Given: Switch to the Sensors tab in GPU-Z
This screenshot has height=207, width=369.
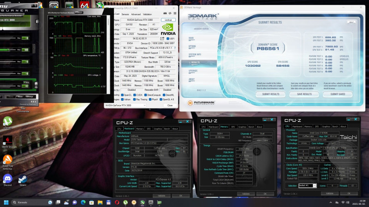Looking at the screenshot, I should coord(125,14).
